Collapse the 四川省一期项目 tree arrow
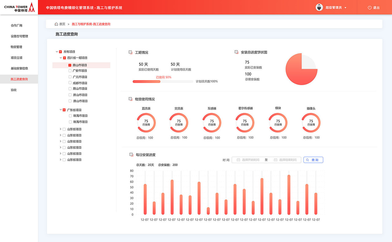Image resolution: width=392 pixels, height=242 pixels. coord(61,58)
